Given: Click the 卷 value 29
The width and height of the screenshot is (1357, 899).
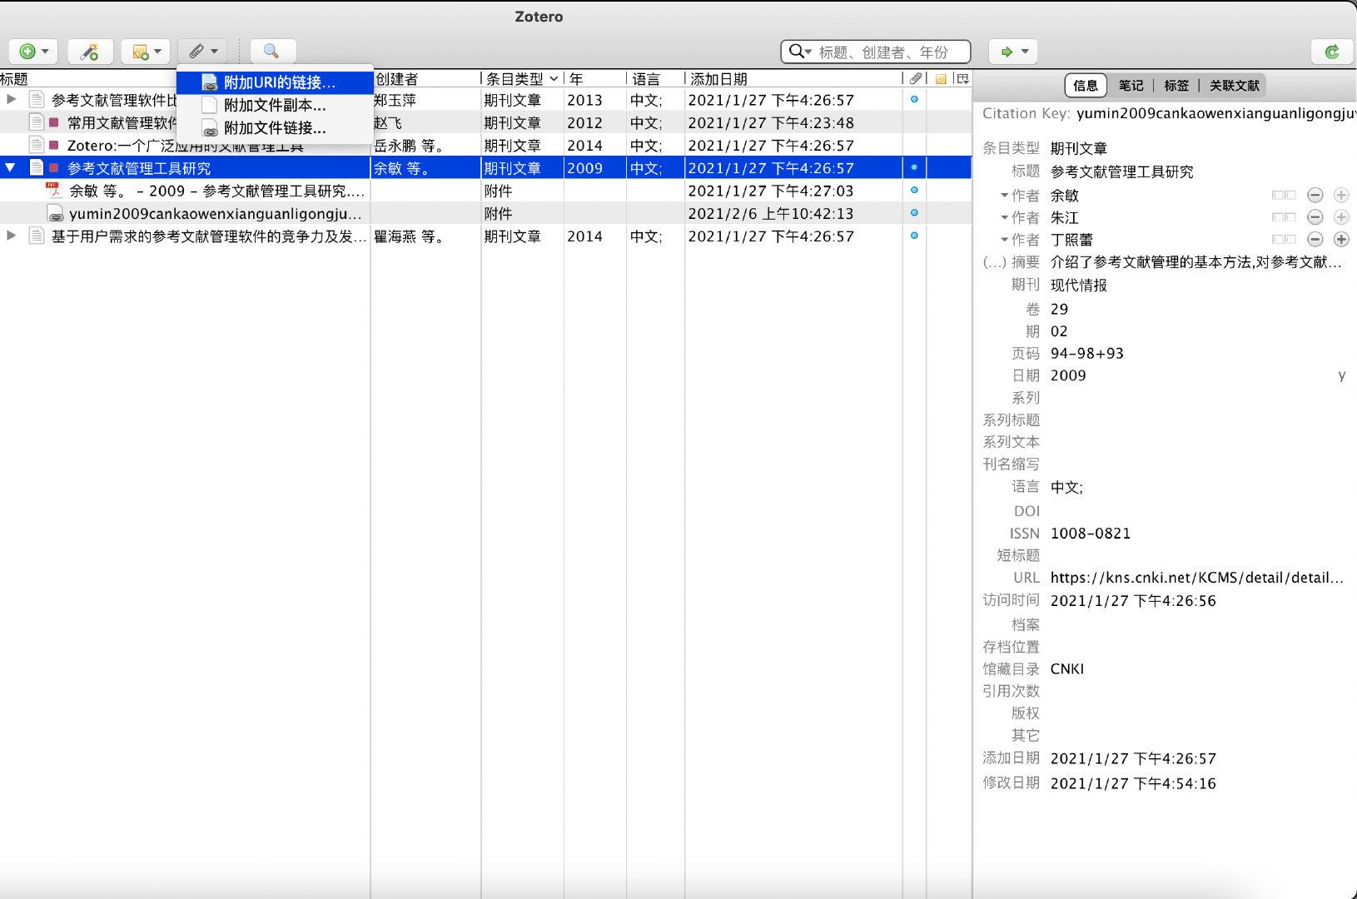Looking at the screenshot, I should (1059, 309).
